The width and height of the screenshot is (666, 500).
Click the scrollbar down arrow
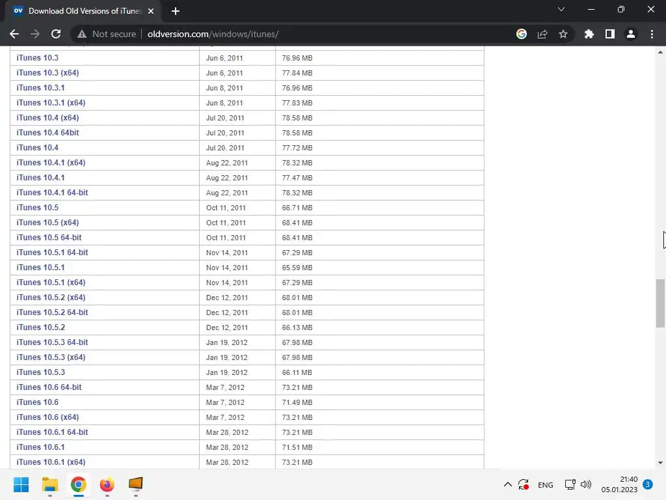point(660,463)
